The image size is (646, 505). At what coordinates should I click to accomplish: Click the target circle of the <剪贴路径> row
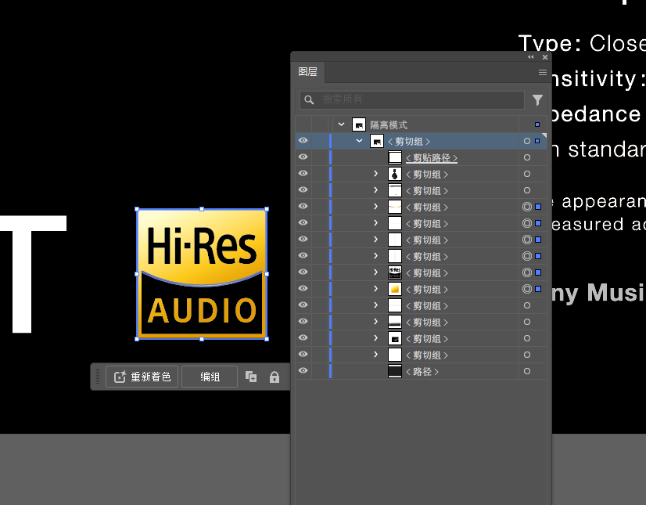pos(527,157)
